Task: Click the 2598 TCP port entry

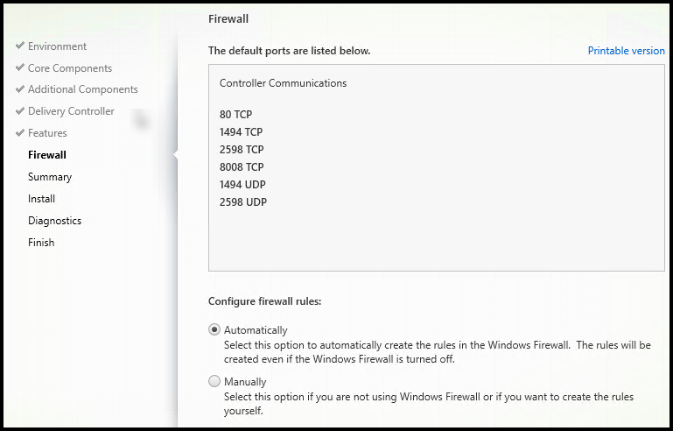Action: point(242,149)
